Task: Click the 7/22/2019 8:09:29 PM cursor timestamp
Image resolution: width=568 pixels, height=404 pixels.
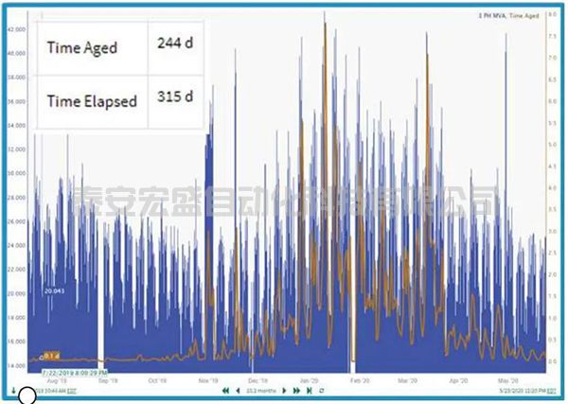Action: click(x=73, y=373)
